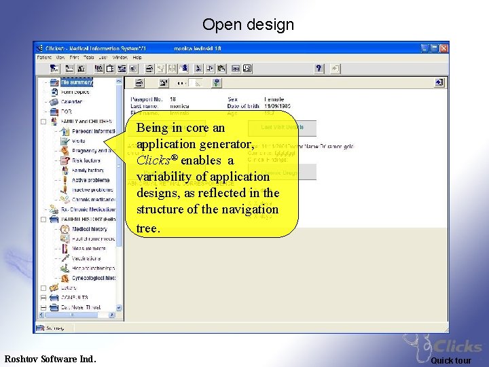Click the exit door icon at summary toolbar's right

(439, 82)
